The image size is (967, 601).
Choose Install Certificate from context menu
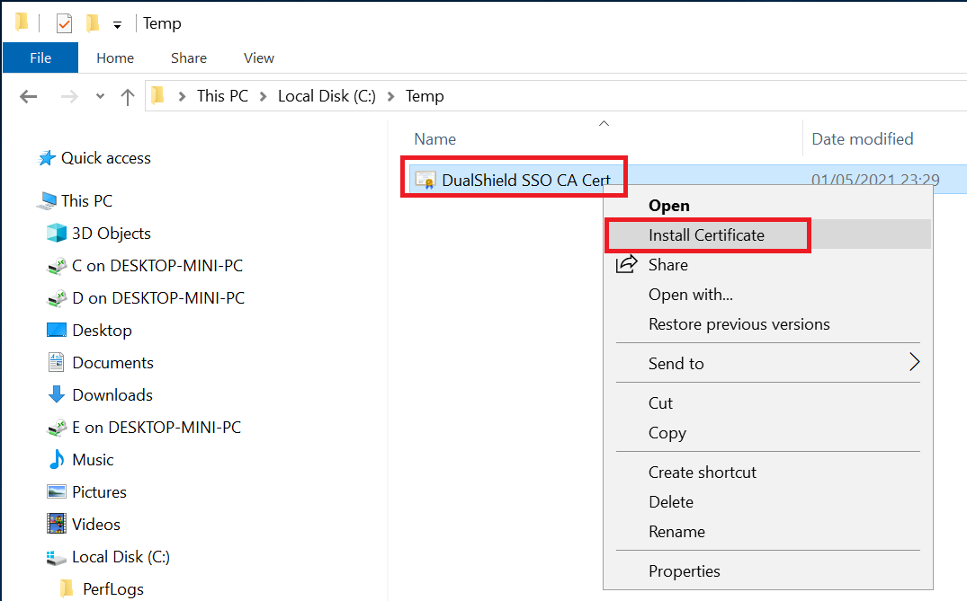[x=706, y=235]
